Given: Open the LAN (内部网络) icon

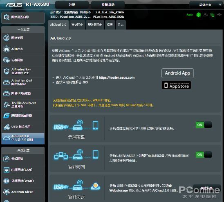Looking at the screenshot, I should [6, 170].
